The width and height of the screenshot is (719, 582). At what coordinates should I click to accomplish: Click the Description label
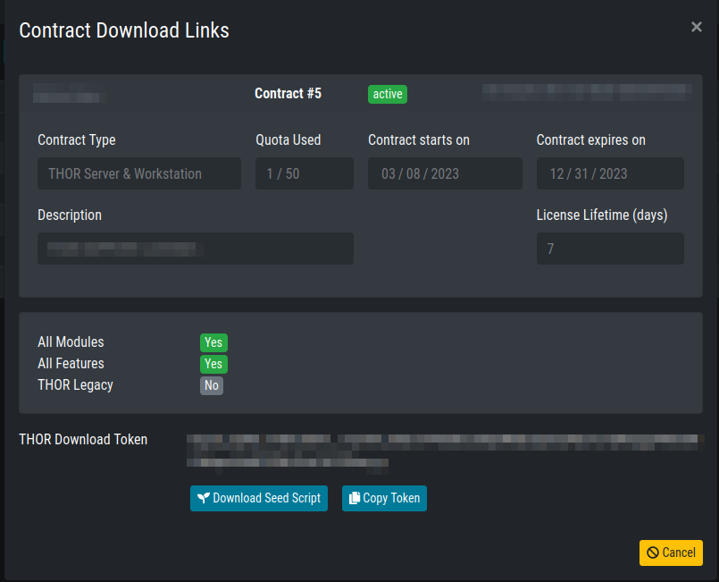pyautogui.click(x=70, y=215)
